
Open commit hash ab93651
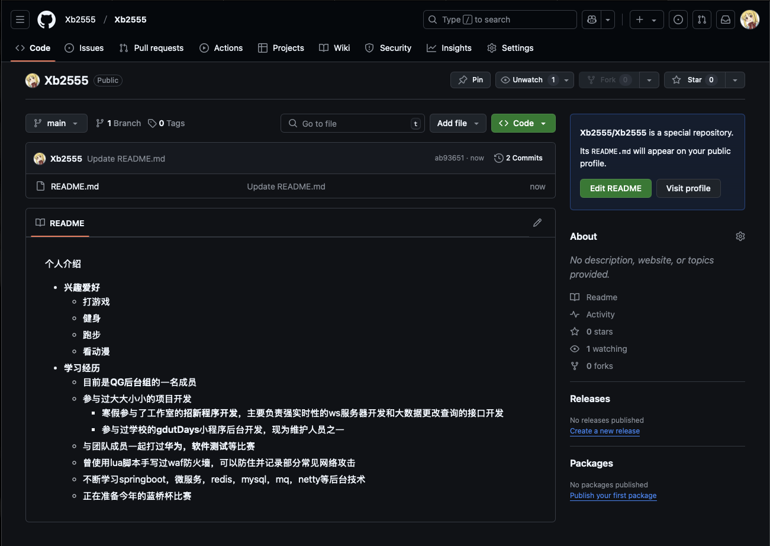[449, 158]
